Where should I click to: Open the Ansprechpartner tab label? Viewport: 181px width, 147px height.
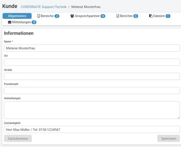[87, 16]
